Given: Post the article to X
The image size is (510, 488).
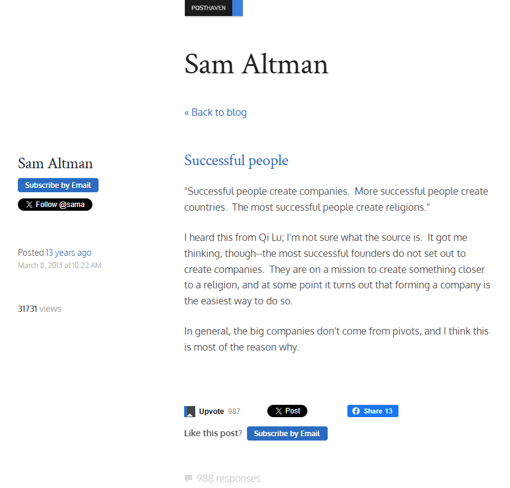Looking at the screenshot, I should pos(287,411).
